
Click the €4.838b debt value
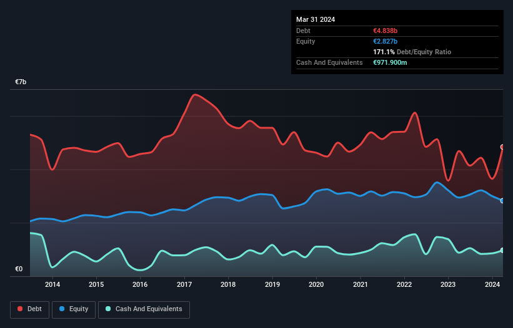click(385, 31)
